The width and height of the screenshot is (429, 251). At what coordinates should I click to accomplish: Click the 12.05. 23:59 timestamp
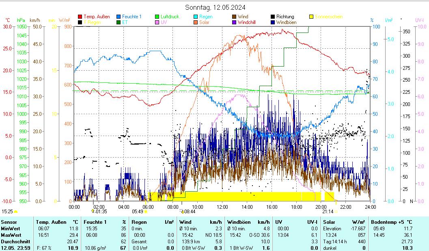click(15, 248)
